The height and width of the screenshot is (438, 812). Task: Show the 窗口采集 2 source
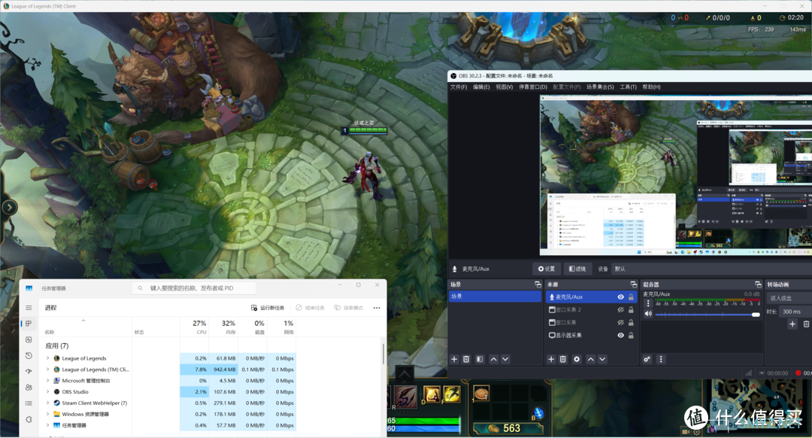620,310
